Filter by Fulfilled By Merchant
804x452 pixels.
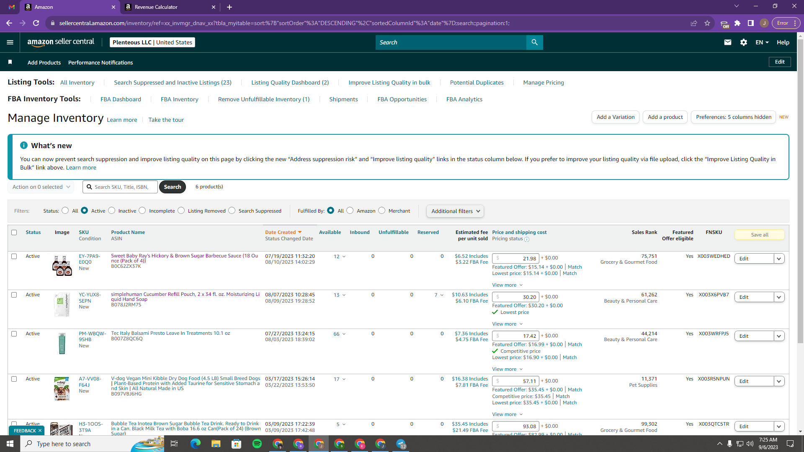[381, 211]
